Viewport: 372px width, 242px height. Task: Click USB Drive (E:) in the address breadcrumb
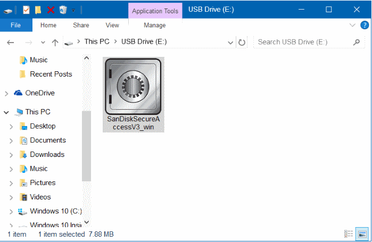(144, 41)
